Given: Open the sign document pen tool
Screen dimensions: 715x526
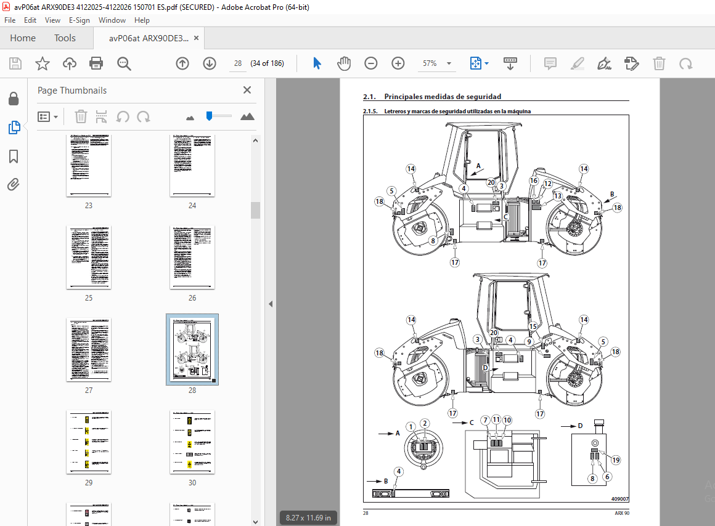Looking at the screenshot, I should (604, 63).
